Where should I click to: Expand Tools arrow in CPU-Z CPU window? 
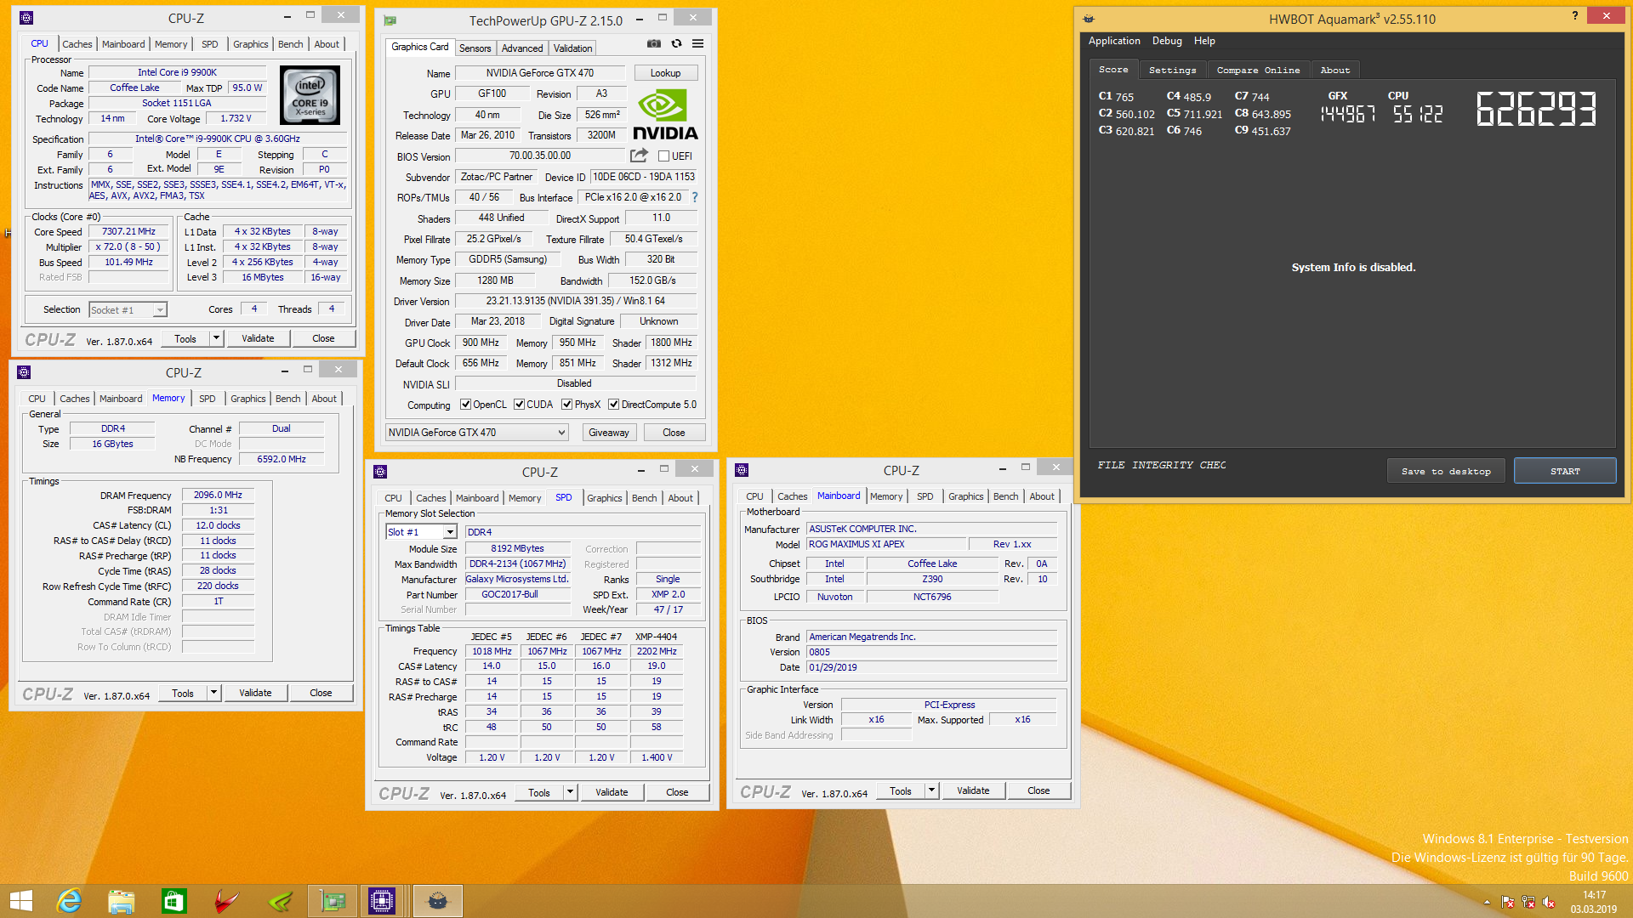tap(216, 338)
